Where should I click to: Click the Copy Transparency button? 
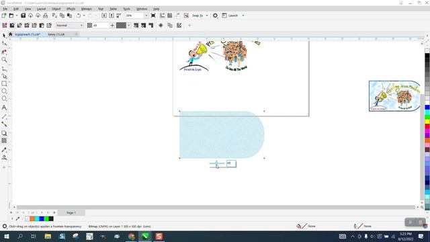pos(170,26)
